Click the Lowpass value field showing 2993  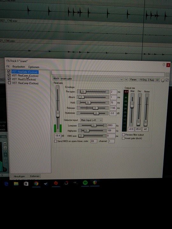111,125
